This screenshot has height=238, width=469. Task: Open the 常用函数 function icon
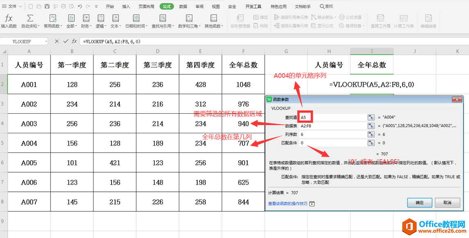53,18
